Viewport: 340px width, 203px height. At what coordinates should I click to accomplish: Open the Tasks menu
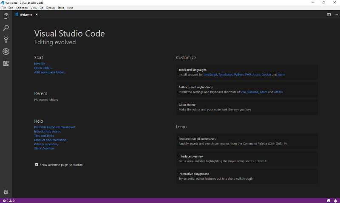61,8
